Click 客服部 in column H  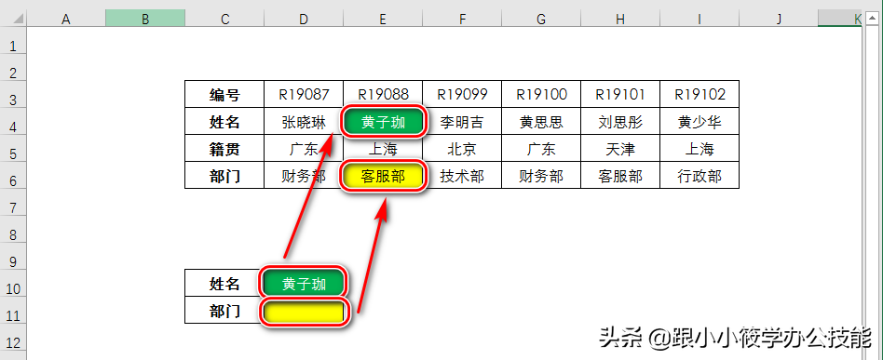coord(620,175)
